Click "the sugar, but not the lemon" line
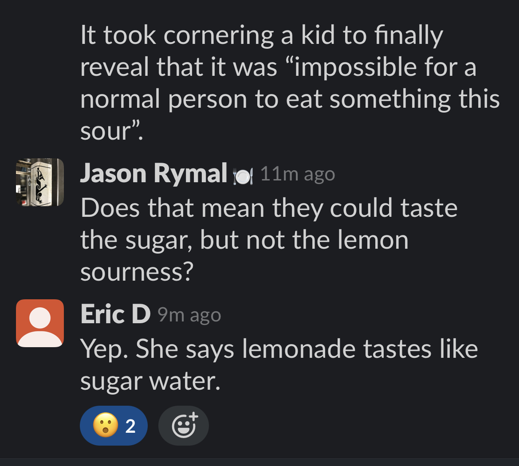 click(x=244, y=240)
